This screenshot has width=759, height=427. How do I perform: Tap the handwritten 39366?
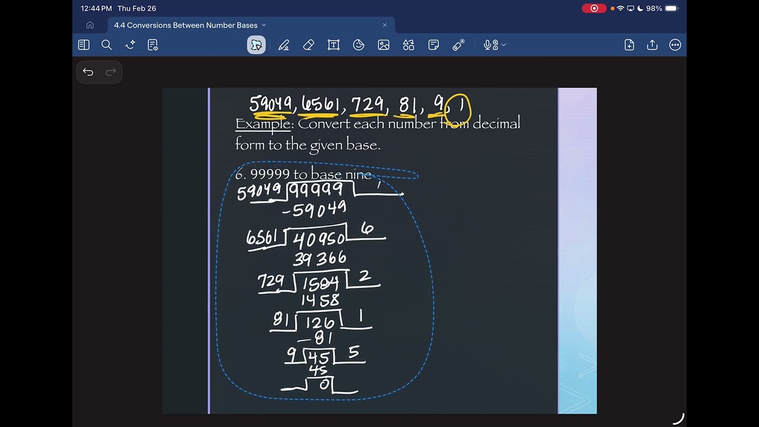point(320,259)
